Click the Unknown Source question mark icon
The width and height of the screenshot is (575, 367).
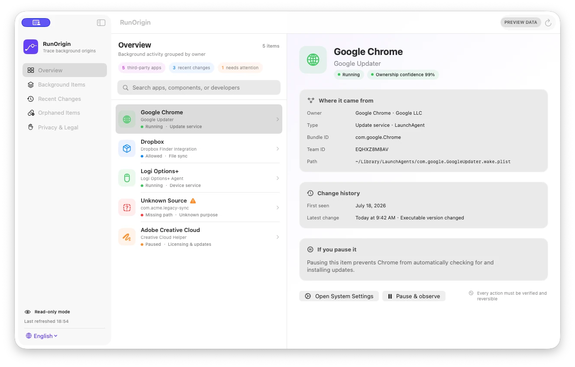[x=127, y=207]
